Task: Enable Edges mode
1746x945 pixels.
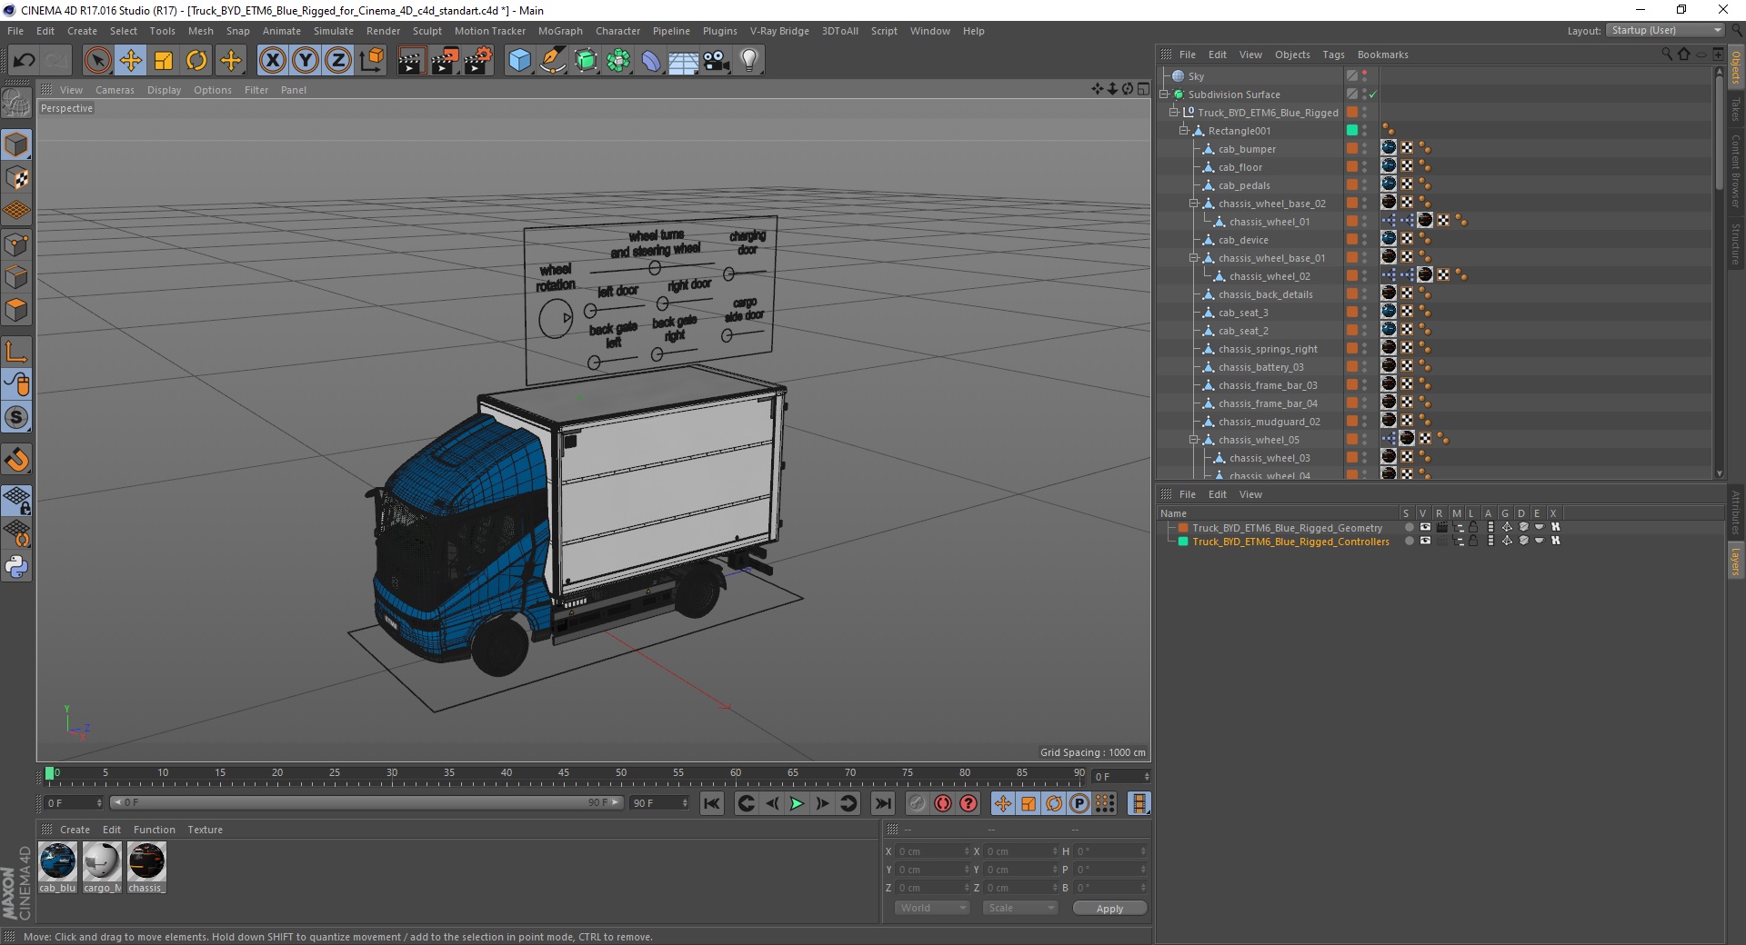Action: 16,277
